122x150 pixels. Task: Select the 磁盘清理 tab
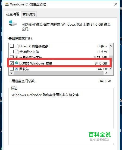tap(13, 14)
